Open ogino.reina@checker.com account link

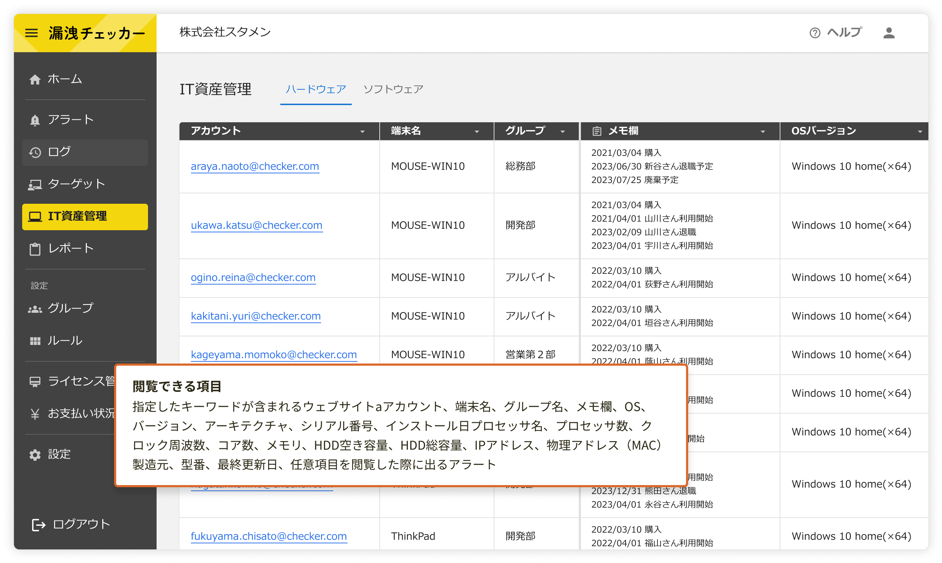point(253,278)
